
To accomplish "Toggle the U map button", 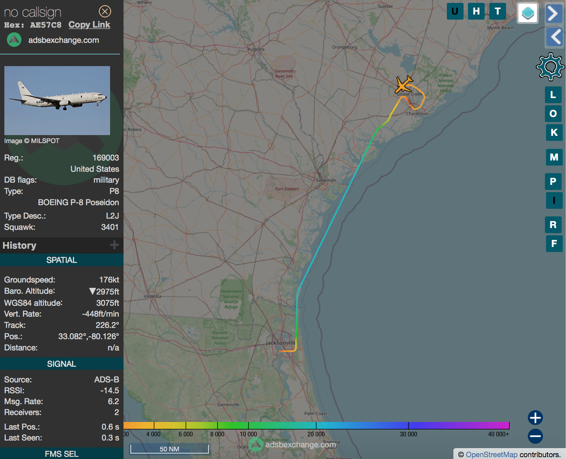I will 455,11.
